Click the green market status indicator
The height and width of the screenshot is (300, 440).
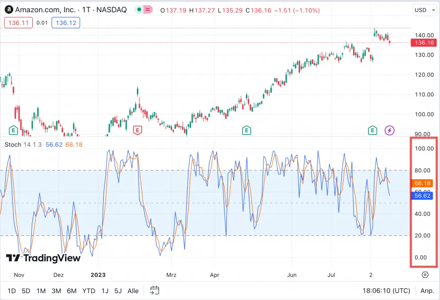click(139, 10)
